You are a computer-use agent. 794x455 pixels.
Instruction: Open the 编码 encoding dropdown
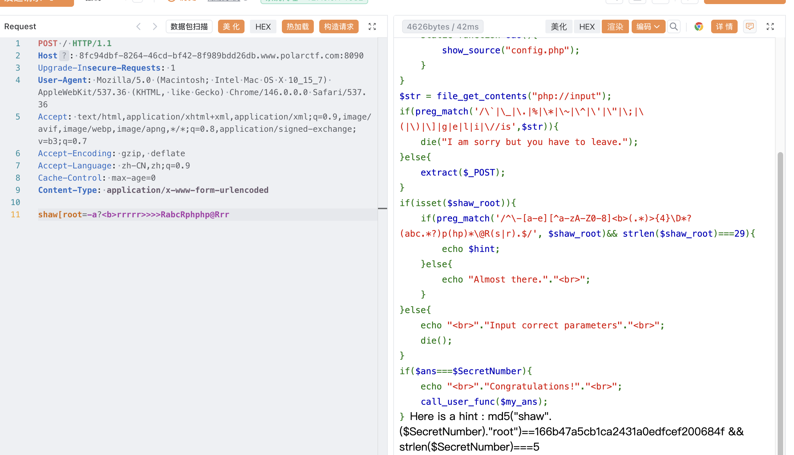(x=648, y=26)
